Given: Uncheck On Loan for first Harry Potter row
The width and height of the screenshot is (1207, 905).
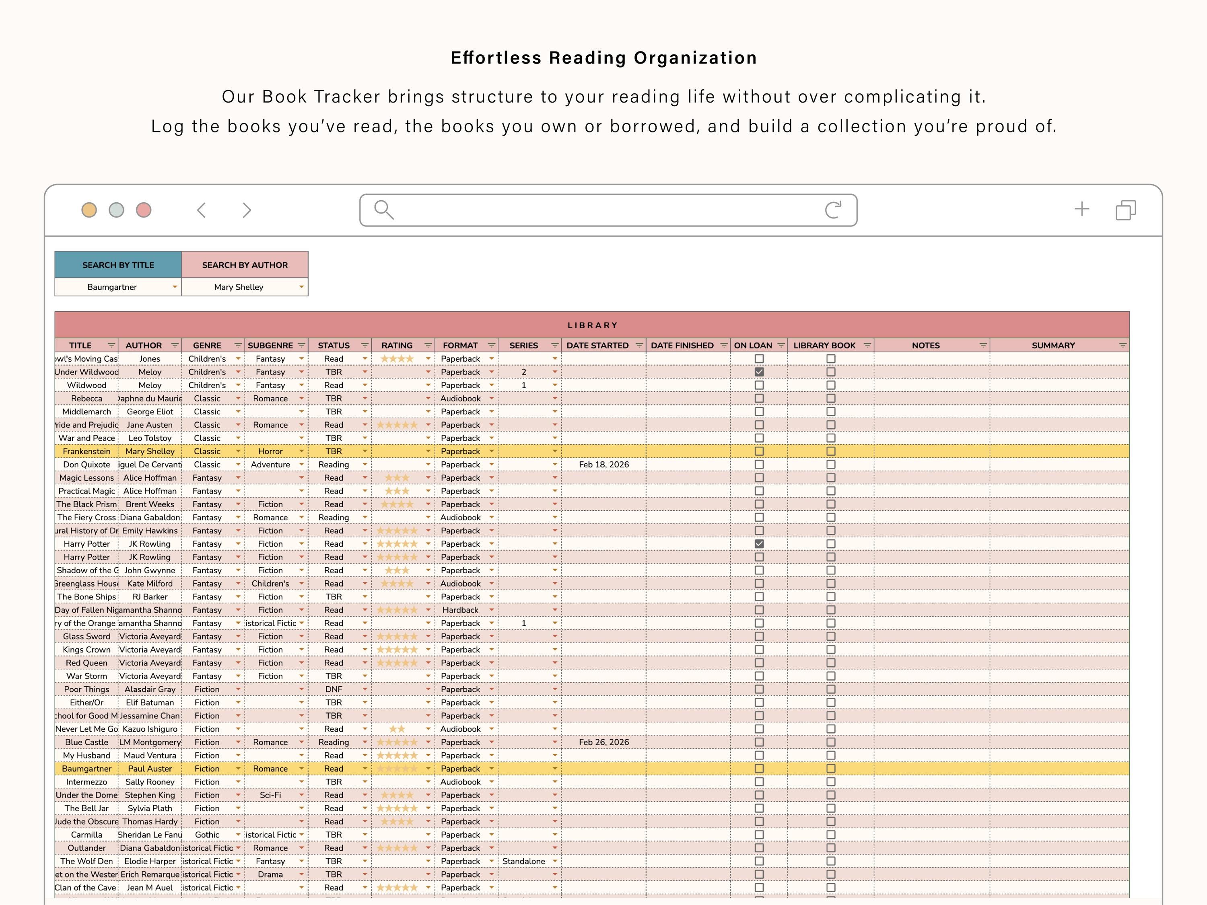Looking at the screenshot, I should pyautogui.click(x=759, y=544).
